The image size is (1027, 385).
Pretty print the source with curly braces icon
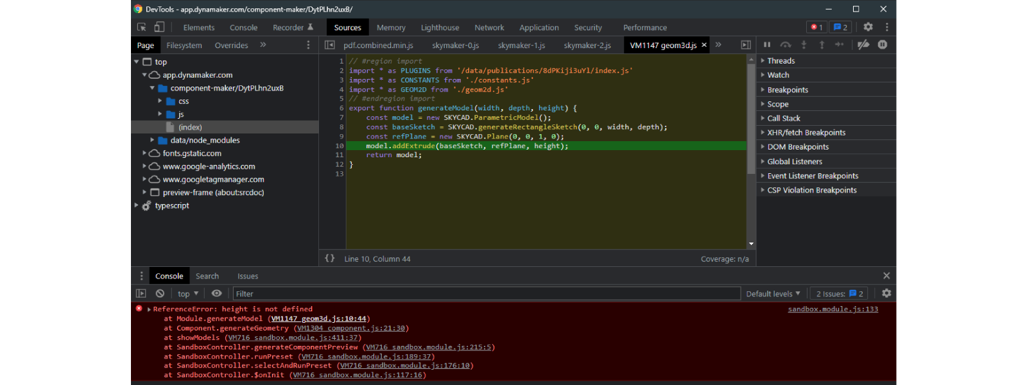click(x=330, y=259)
